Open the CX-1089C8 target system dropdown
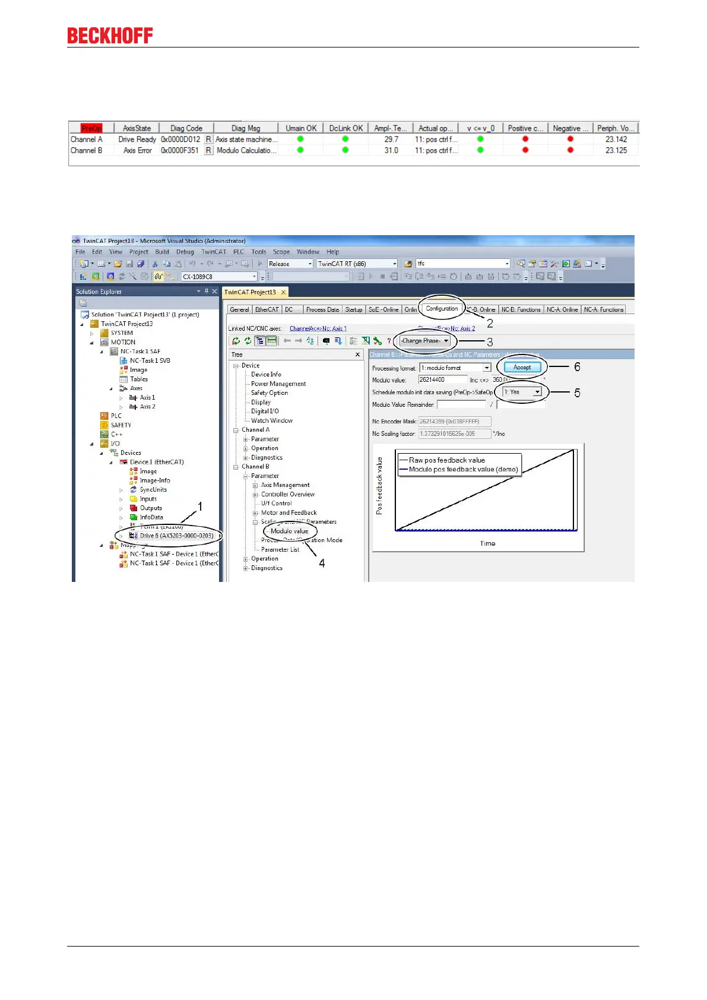Screen dimensions: 707x1000 pyautogui.click(x=255, y=277)
